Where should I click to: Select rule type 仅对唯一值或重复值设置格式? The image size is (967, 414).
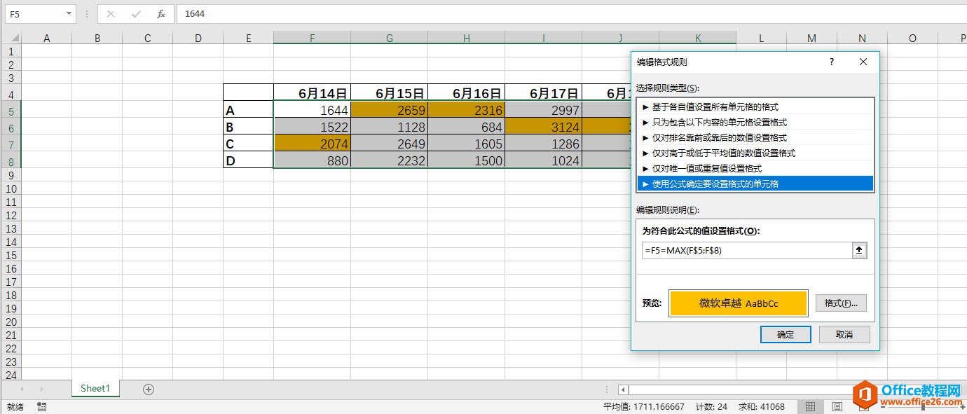tap(755, 168)
